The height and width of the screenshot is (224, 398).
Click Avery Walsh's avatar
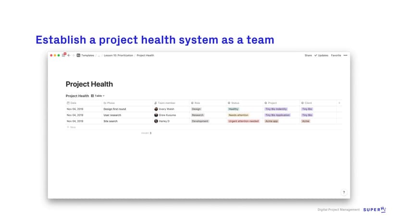(x=156, y=109)
